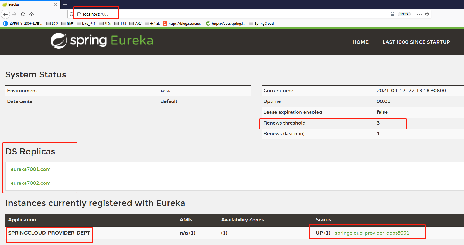Open the QR code icon in address bar
Image resolution: width=464 pixels, height=245 pixels.
click(x=393, y=14)
